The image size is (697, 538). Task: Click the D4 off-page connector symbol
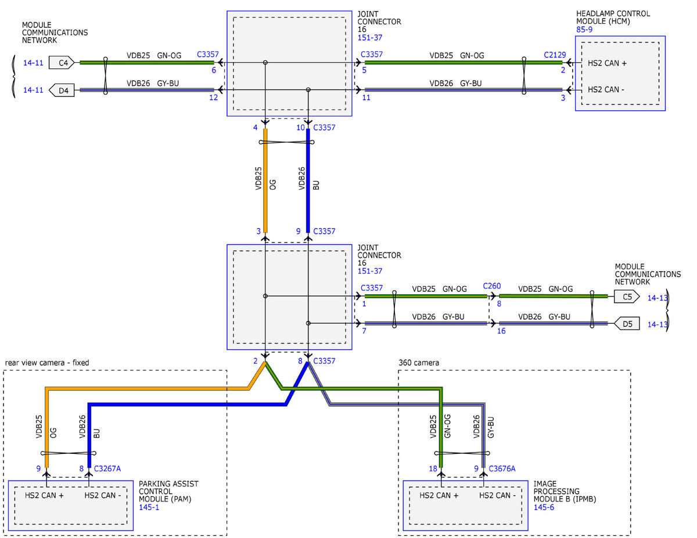pos(62,90)
